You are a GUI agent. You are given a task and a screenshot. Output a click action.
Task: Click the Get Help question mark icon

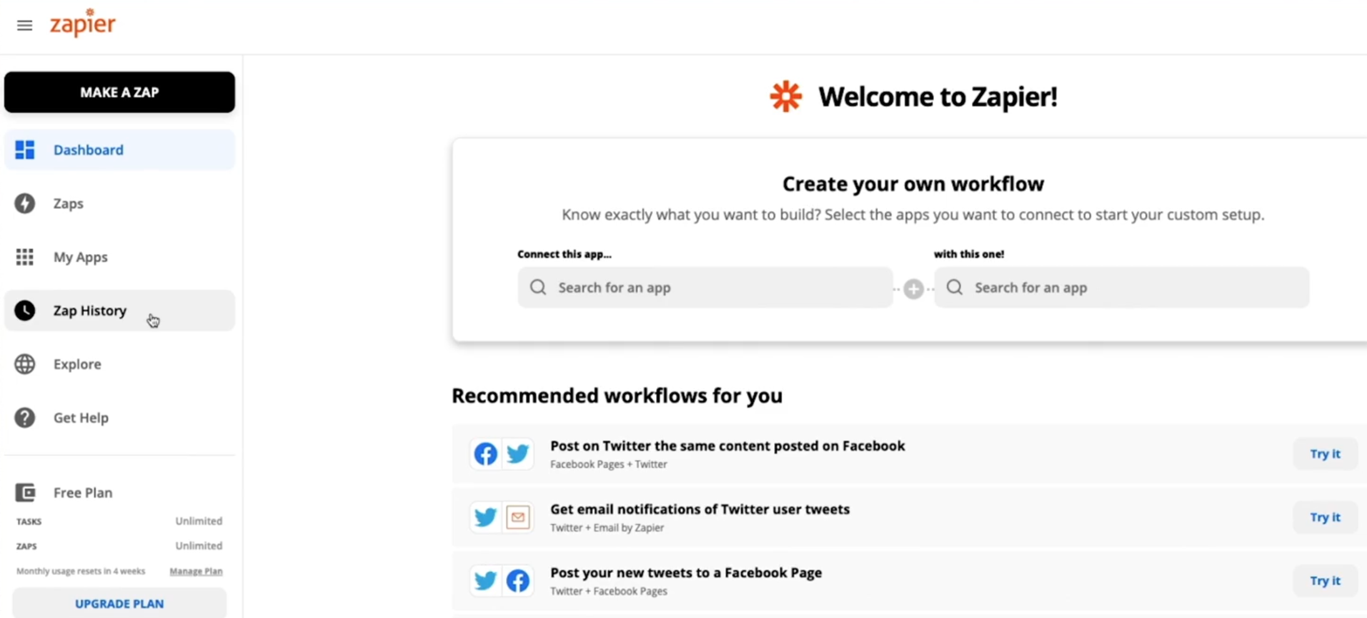coord(25,418)
